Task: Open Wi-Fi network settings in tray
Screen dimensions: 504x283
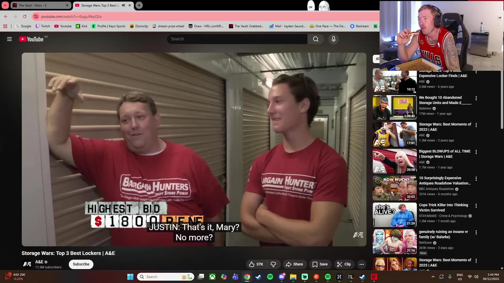Action: coord(469,277)
